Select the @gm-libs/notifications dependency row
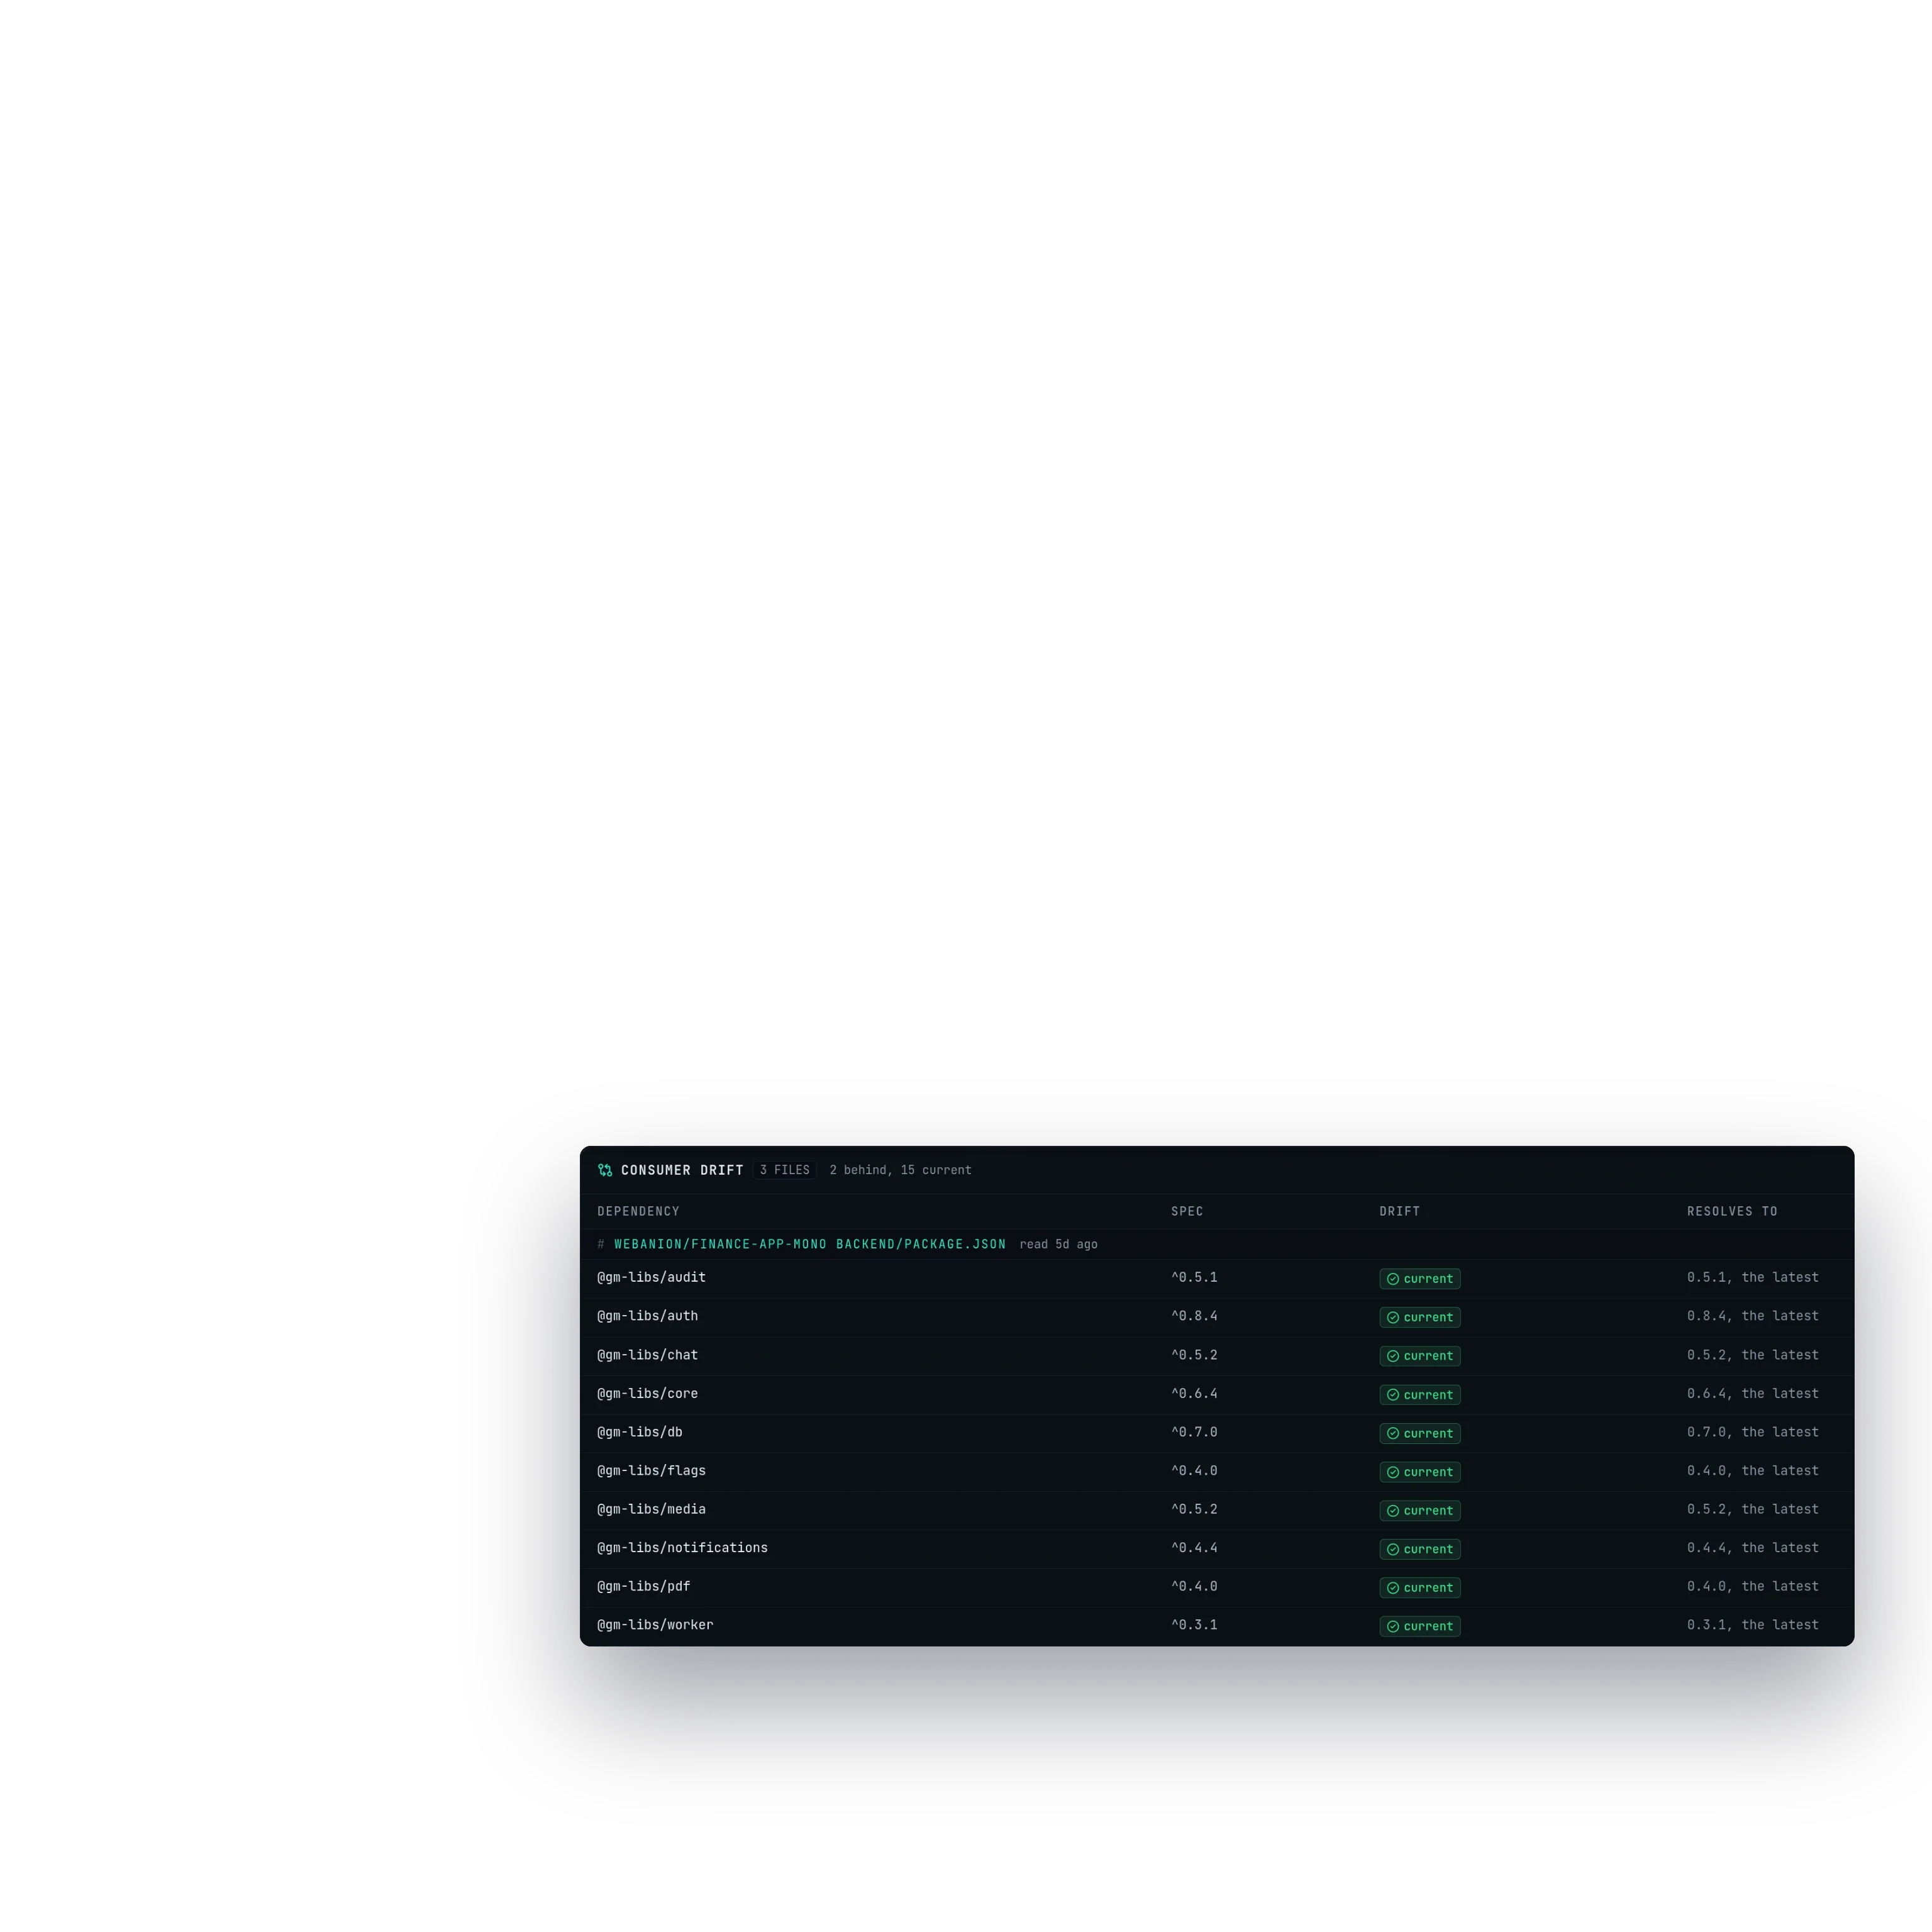 1217,1549
